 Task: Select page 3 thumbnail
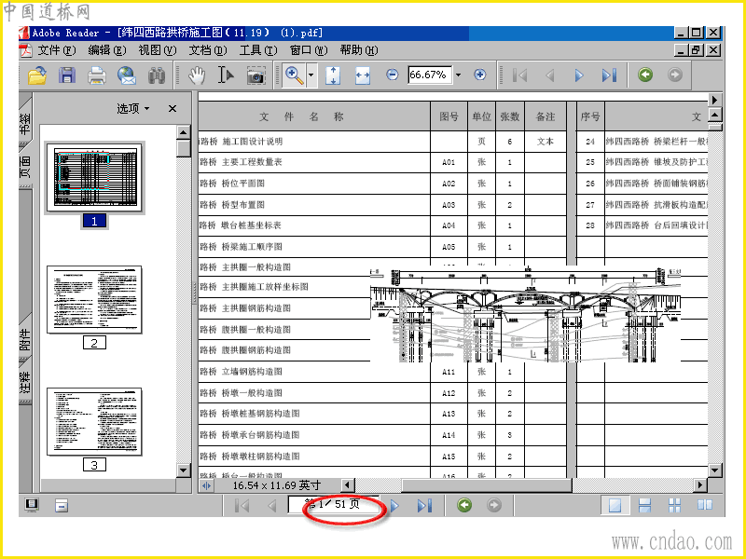click(95, 422)
